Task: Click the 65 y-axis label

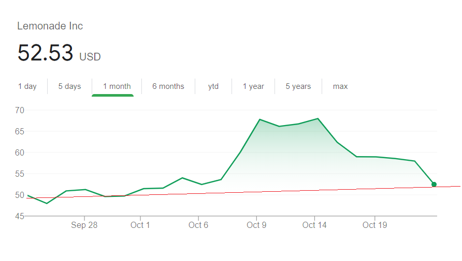Action: (20, 131)
